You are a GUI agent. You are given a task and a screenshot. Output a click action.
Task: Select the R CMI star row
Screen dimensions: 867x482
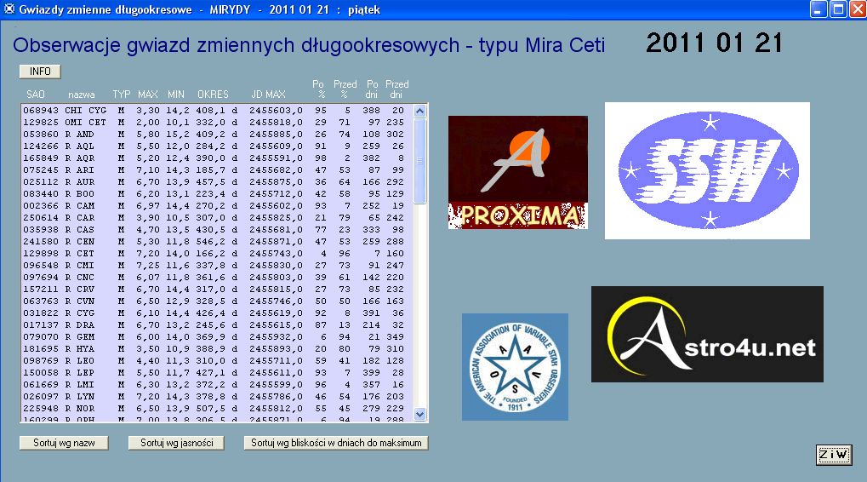pyautogui.click(x=217, y=266)
